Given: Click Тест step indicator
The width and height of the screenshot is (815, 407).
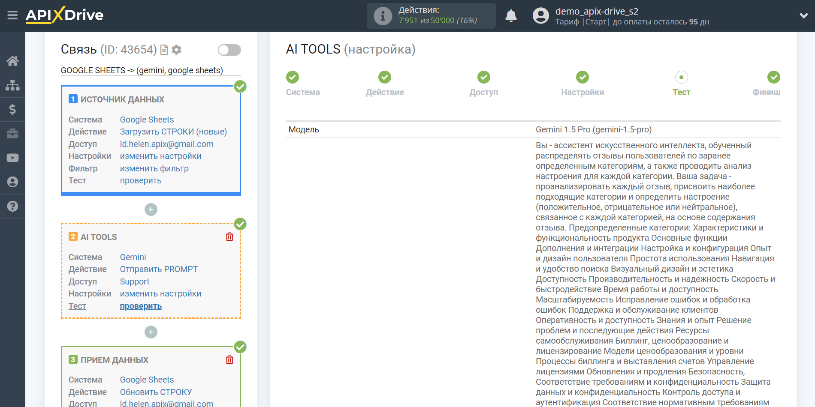Looking at the screenshot, I should pos(681,77).
